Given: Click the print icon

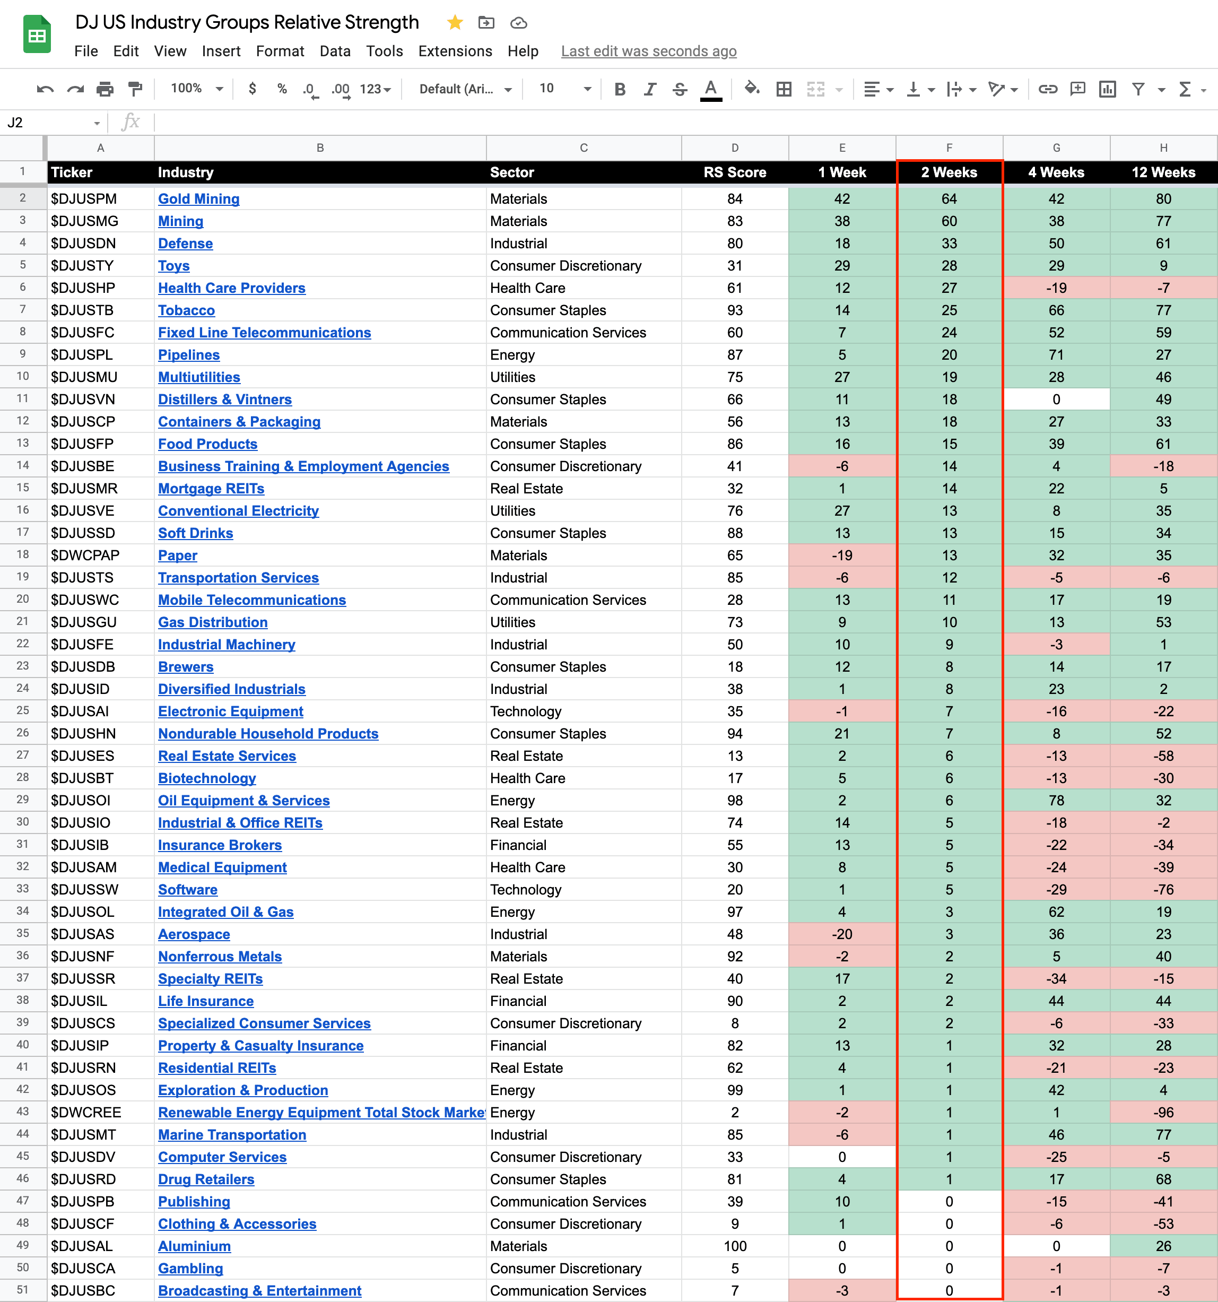Looking at the screenshot, I should coord(105,89).
